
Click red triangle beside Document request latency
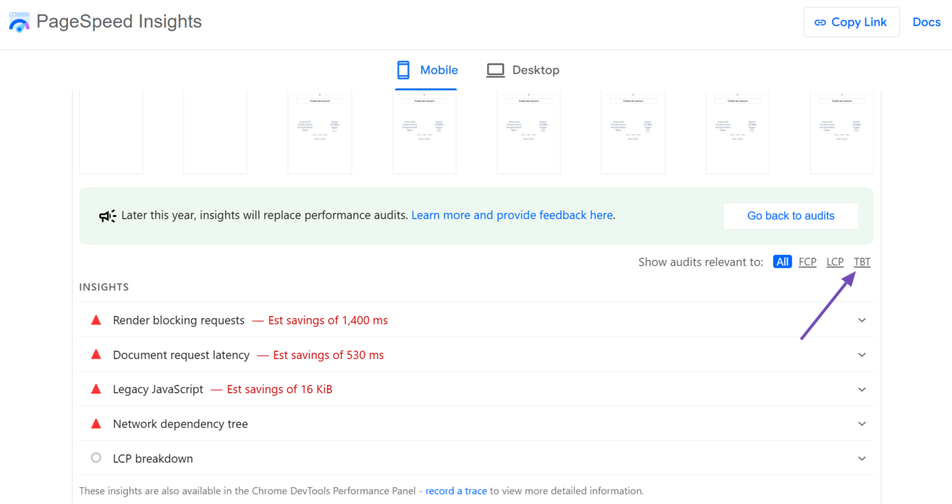pyautogui.click(x=96, y=355)
